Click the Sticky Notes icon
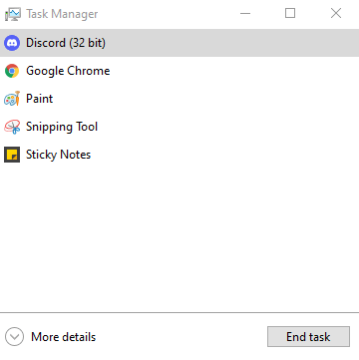Viewport: 359px width, 360px height. coord(12,155)
